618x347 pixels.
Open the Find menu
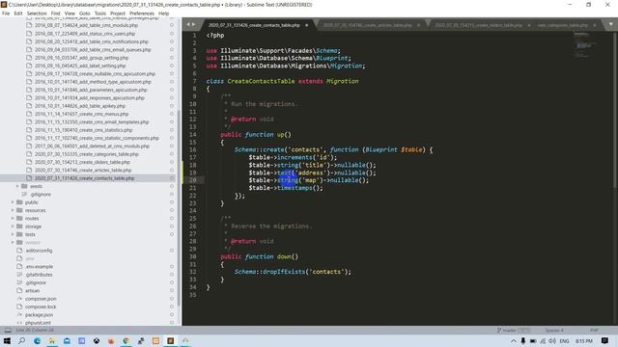[56, 13]
